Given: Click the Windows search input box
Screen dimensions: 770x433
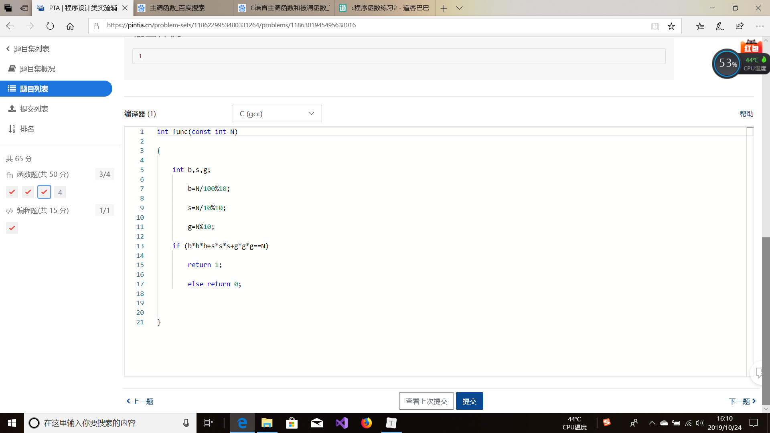Looking at the screenshot, I should tap(108, 423).
